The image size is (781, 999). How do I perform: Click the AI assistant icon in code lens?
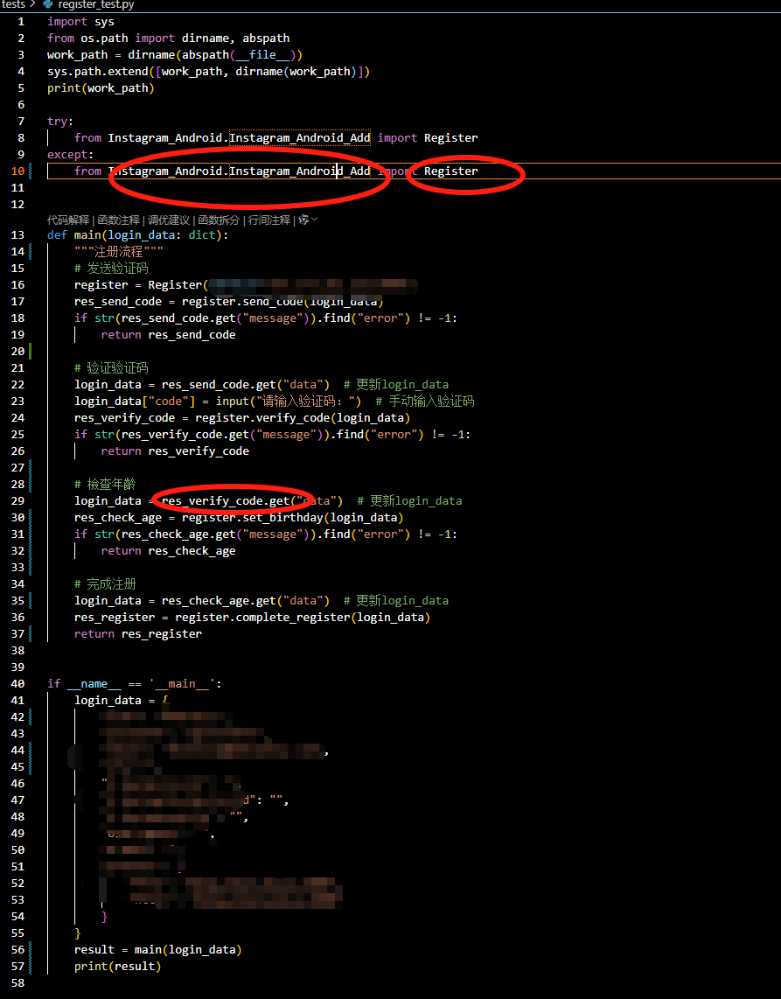click(303, 220)
